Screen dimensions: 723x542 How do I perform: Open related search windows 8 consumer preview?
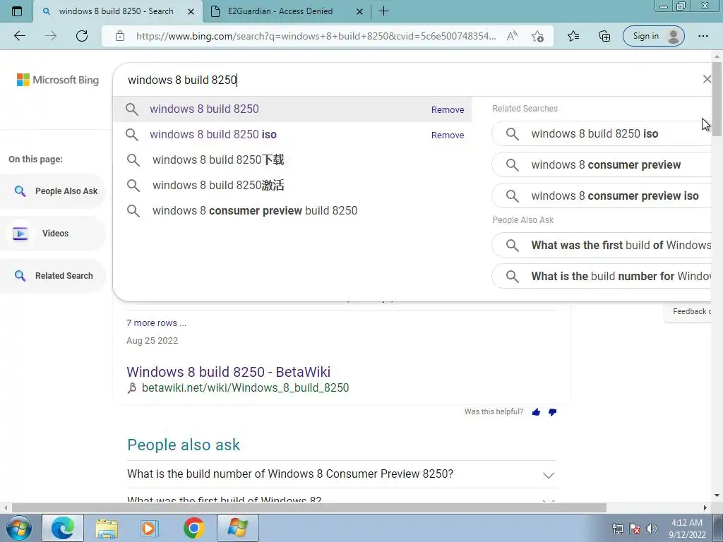602,164
